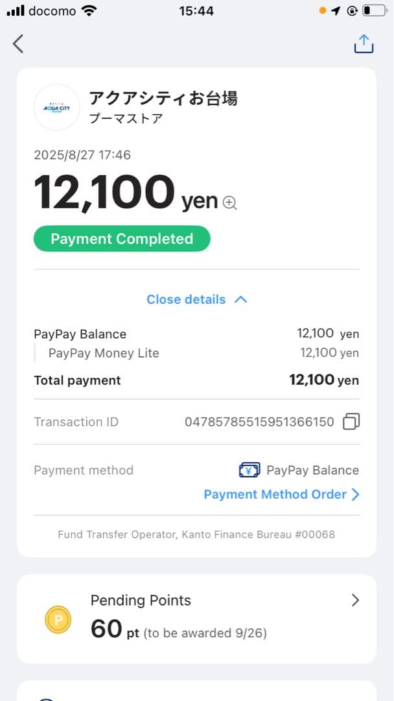Tap the 60 pt pending points text
This screenshot has width=394, height=701.
tap(115, 630)
